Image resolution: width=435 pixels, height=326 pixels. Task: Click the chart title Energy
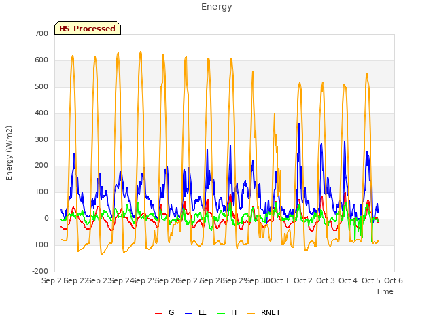(217, 7)
